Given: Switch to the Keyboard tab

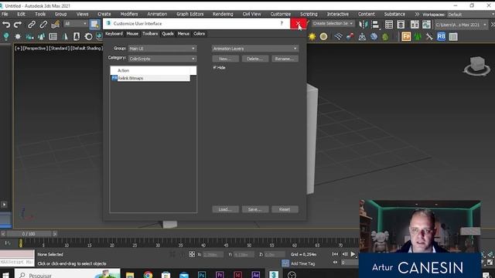Looking at the screenshot, I should click(114, 34).
